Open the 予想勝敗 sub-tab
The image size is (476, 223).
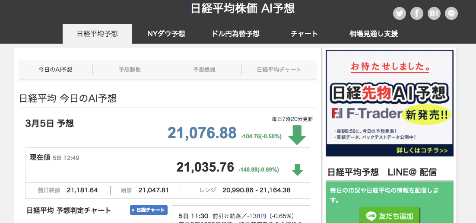130,70
